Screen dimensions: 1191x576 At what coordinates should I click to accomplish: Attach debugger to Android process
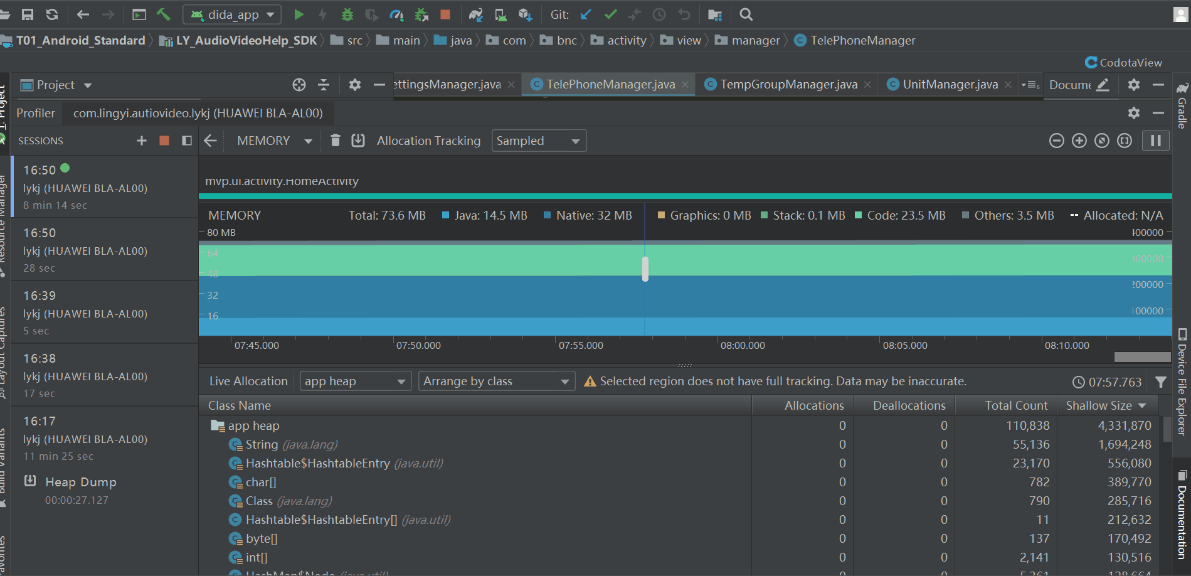[x=421, y=14]
